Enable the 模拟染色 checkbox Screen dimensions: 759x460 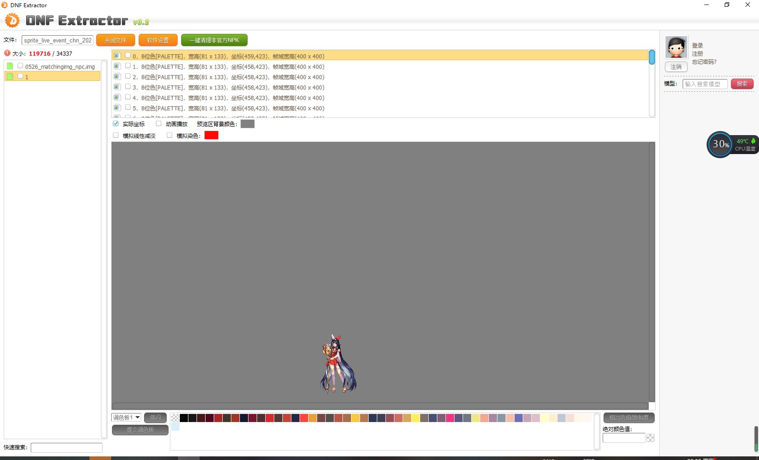pos(169,135)
